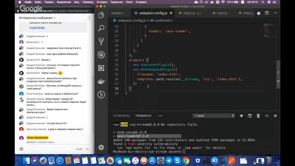295x166 pixels.
Task: Click the editor vertical scrollbar
Action: pyautogui.click(x=278, y=74)
